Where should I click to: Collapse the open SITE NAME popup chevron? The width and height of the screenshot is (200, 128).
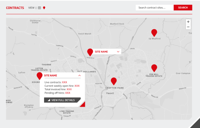(79, 76)
